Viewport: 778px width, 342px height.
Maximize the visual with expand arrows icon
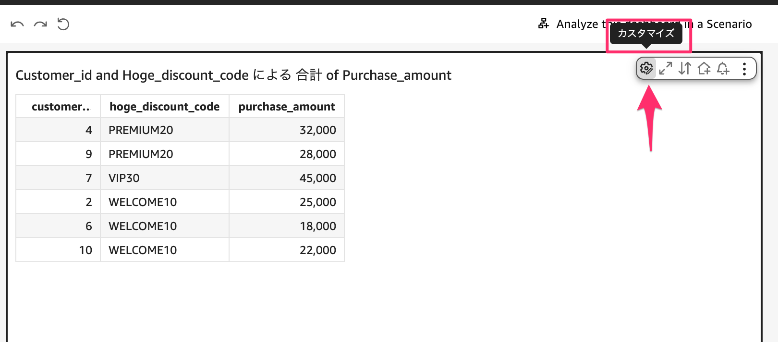tap(666, 69)
